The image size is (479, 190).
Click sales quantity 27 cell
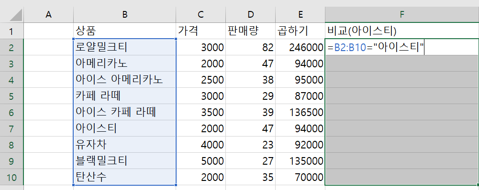(250, 161)
